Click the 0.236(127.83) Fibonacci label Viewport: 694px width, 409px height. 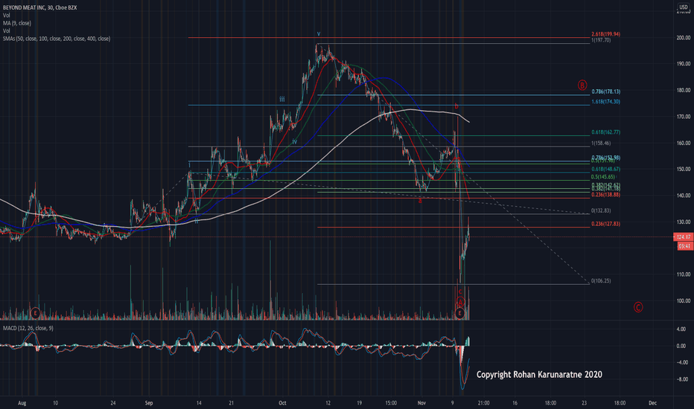pos(606,224)
